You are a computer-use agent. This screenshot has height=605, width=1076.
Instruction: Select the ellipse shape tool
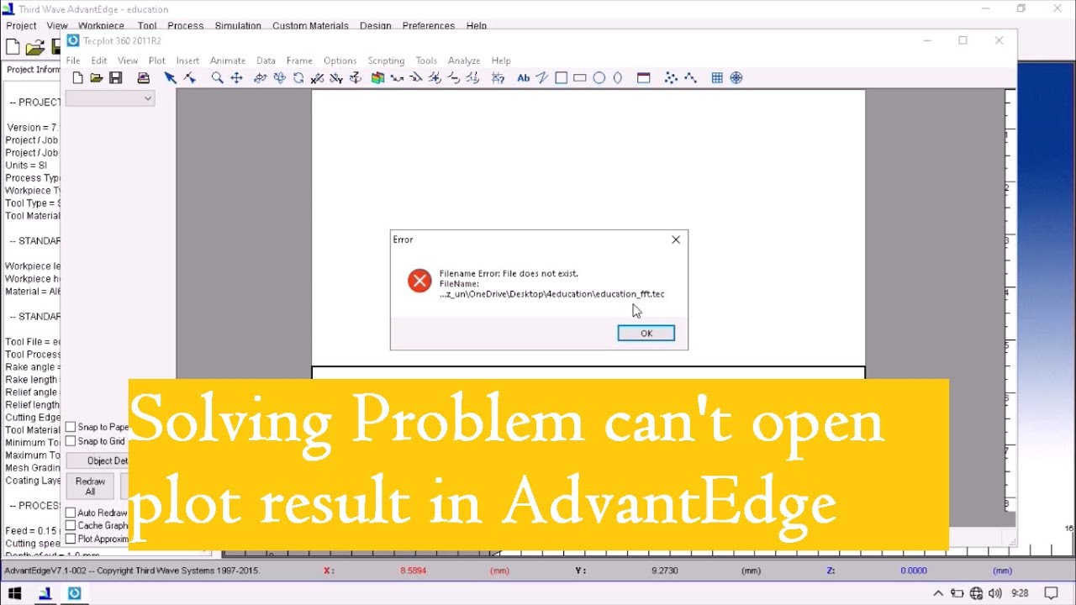(x=618, y=78)
